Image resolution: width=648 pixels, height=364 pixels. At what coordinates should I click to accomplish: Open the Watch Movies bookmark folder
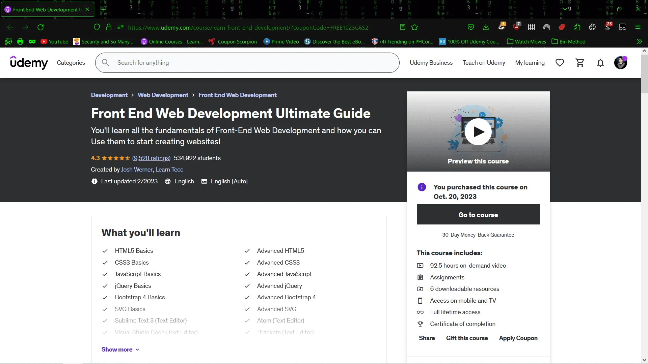click(x=526, y=41)
